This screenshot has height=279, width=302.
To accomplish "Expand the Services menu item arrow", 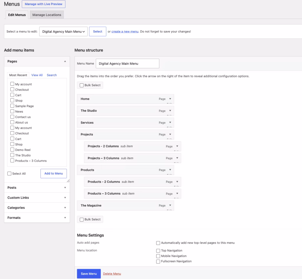I will 170,122.
